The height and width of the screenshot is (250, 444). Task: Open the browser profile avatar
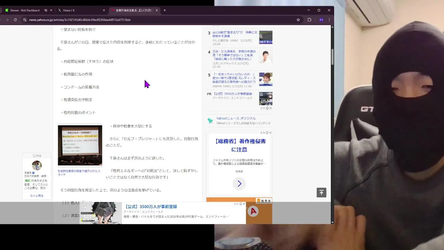(321, 20)
